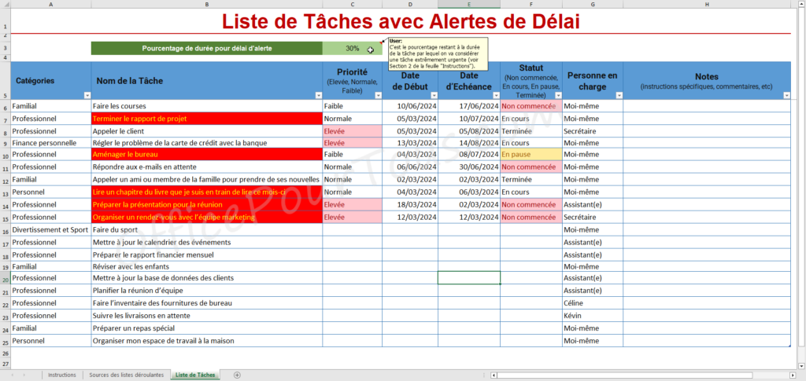Click the horizontal scrollbar left arrow

click(x=494, y=376)
